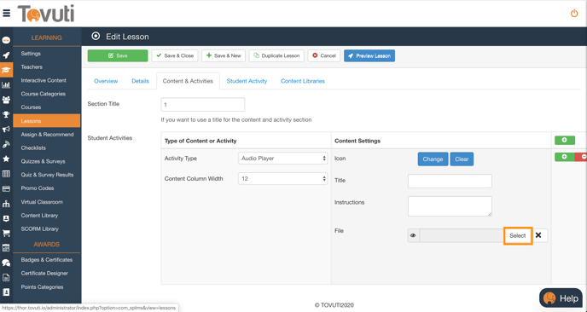The image size is (587, 312).
Task: Open Interactive Content menu item
Action: [x=44, y=80]
